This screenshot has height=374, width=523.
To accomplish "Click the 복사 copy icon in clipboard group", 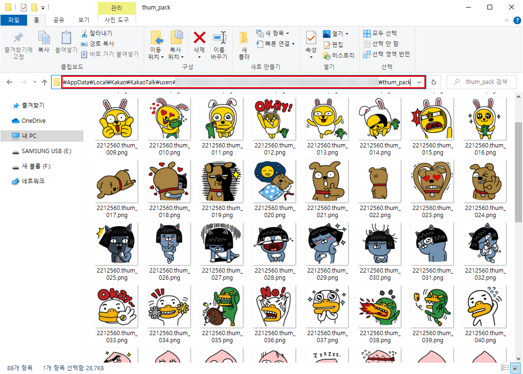I will pyautogui.click(x=44, y=42).
